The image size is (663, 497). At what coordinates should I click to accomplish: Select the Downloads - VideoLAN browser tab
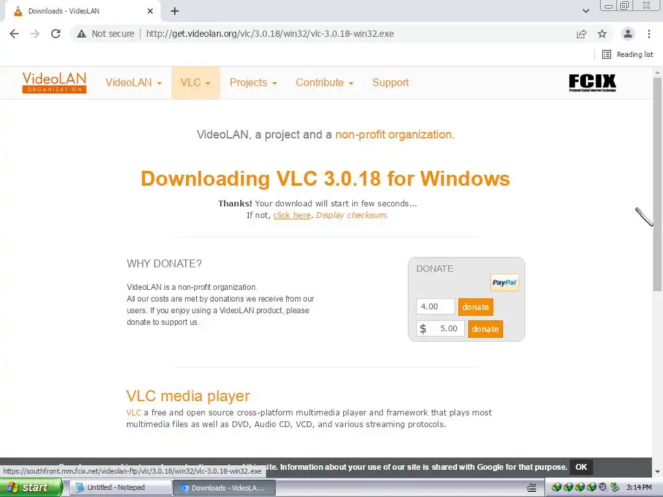coord(82,11)
